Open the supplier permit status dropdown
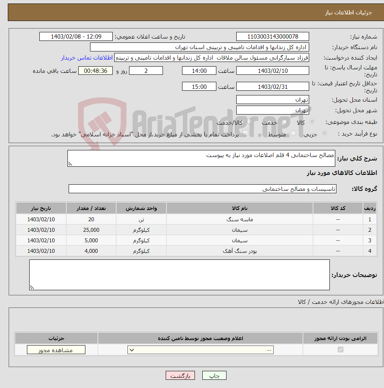 (x=200, y=350)
